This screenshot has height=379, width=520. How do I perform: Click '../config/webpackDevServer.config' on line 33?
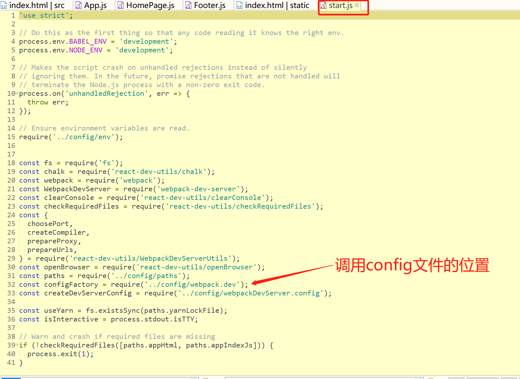(x=251, y=293)
